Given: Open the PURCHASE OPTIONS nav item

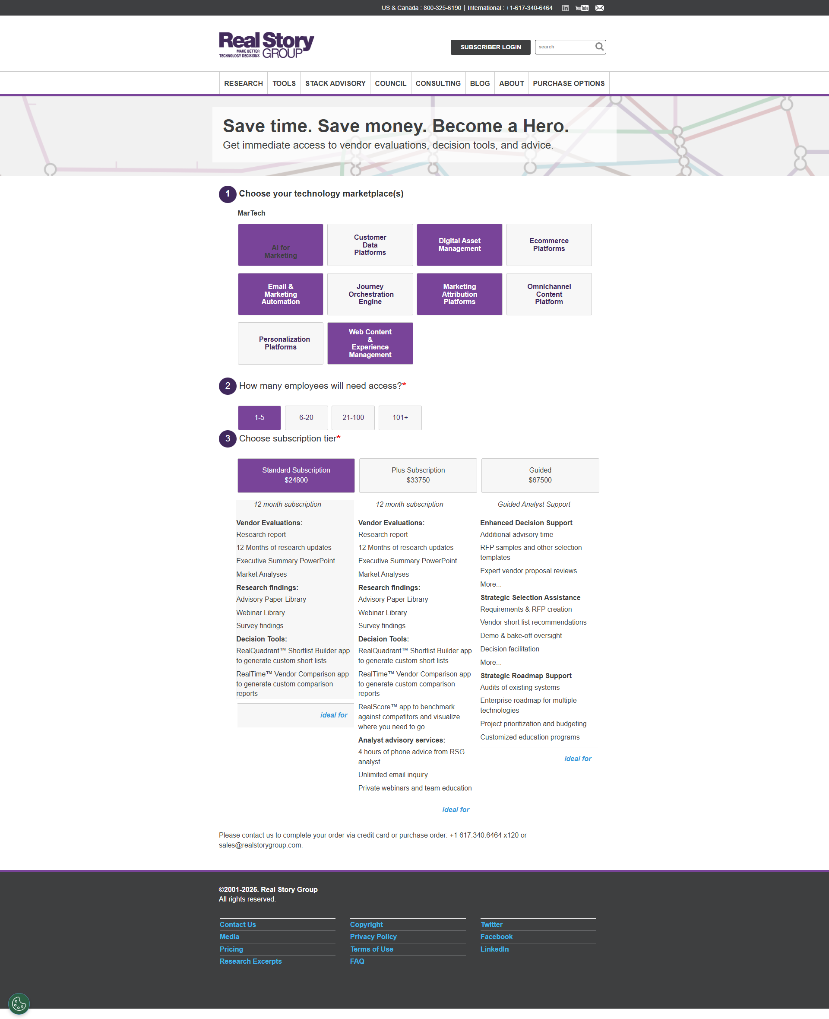Looking at the screenshot, I should pos(568,83).
